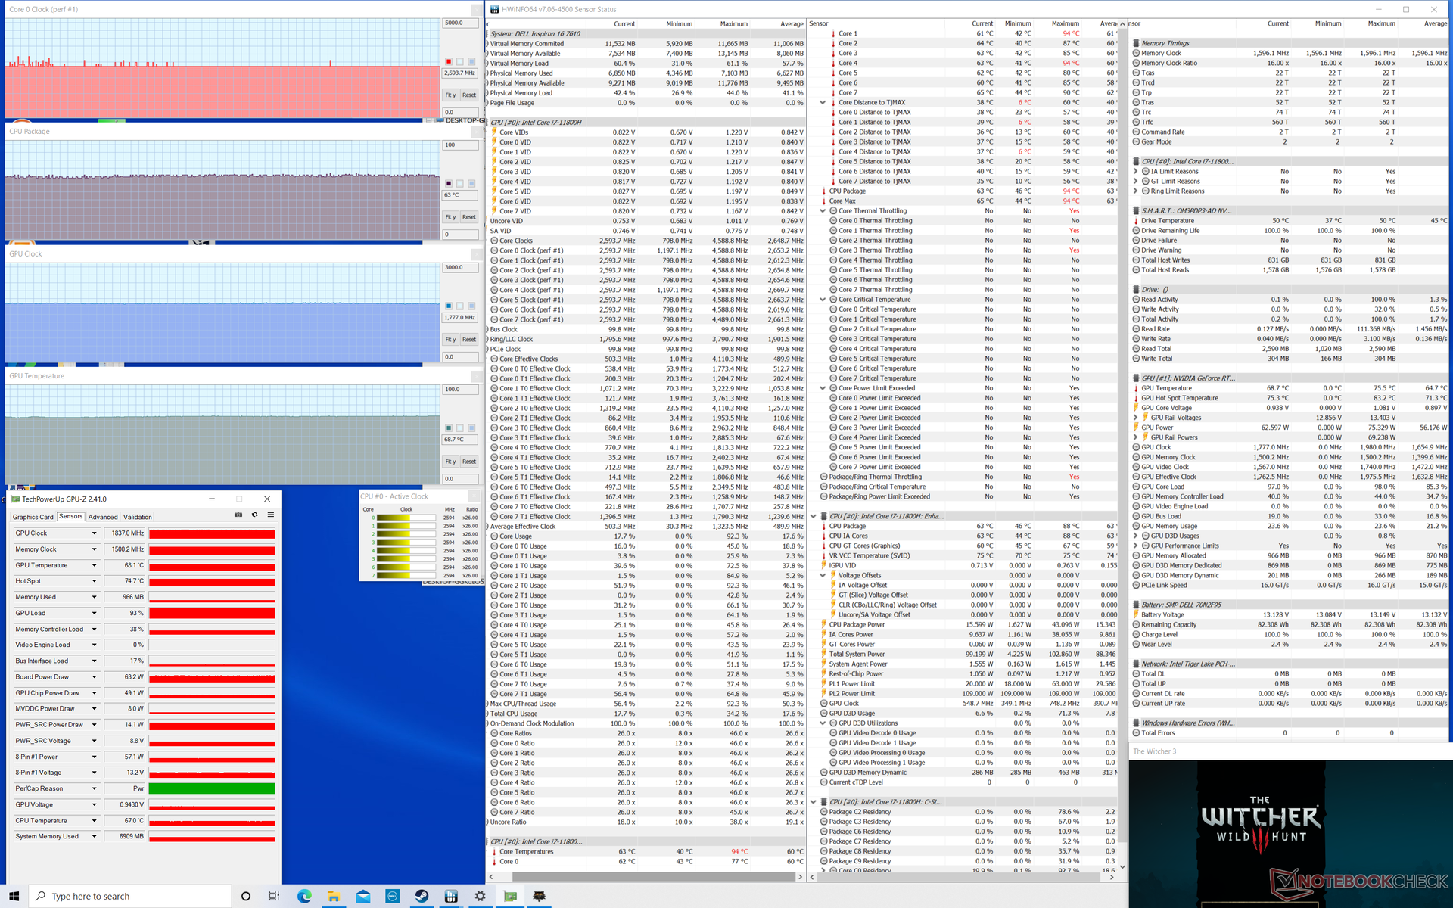Open File Explorer from the taskbar
This screenshot has width=1453, height=908.
(334, 896)
